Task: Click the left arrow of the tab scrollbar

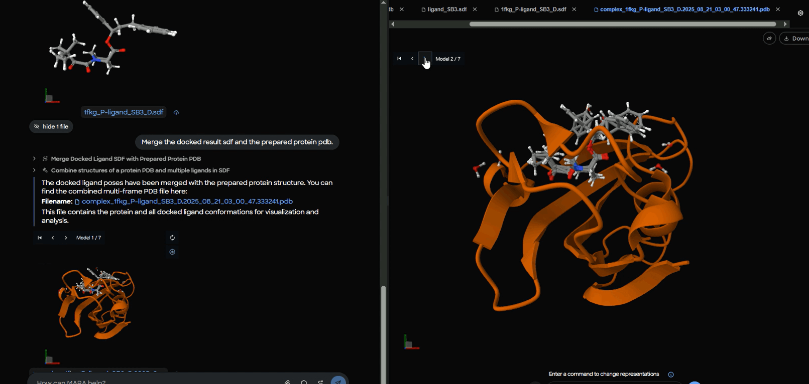Action: pyautogui.click(x=392, y=24)
